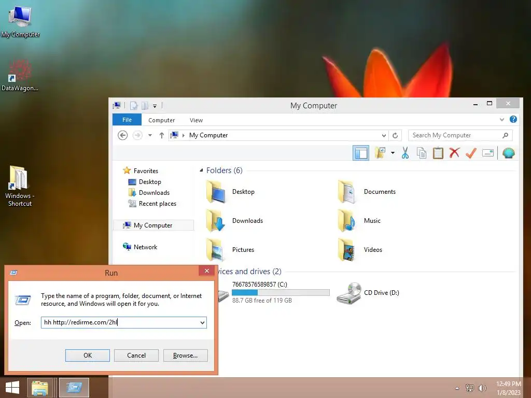Image resolution: width=531 pixels, height=398 pixels.
Task: Toggle the navigation pane layout button
Action: pyautogui.click(x=361, y=153)
